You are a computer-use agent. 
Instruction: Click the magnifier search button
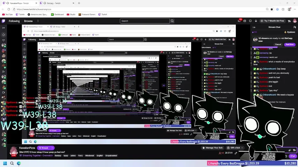point(172,21)
